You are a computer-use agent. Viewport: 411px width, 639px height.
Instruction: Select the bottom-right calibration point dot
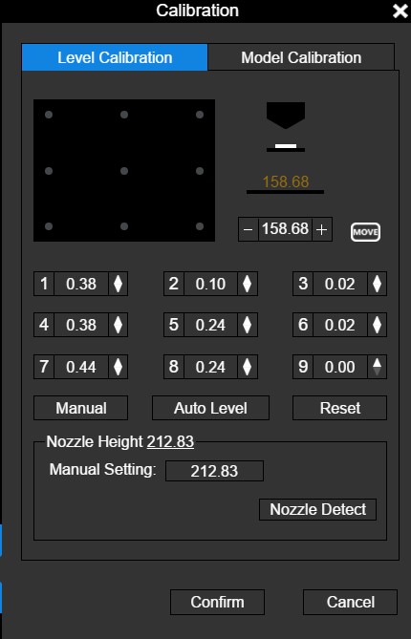pyautogui.click(x=200, y=226)
